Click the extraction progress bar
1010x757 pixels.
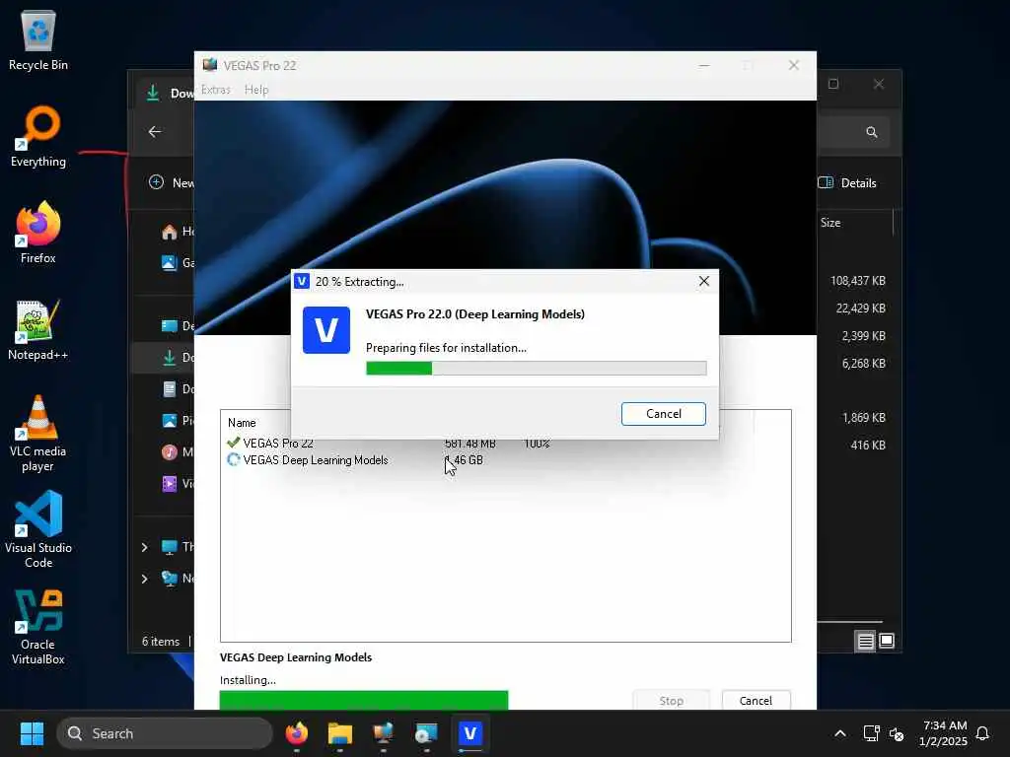(x=536, y=369)
